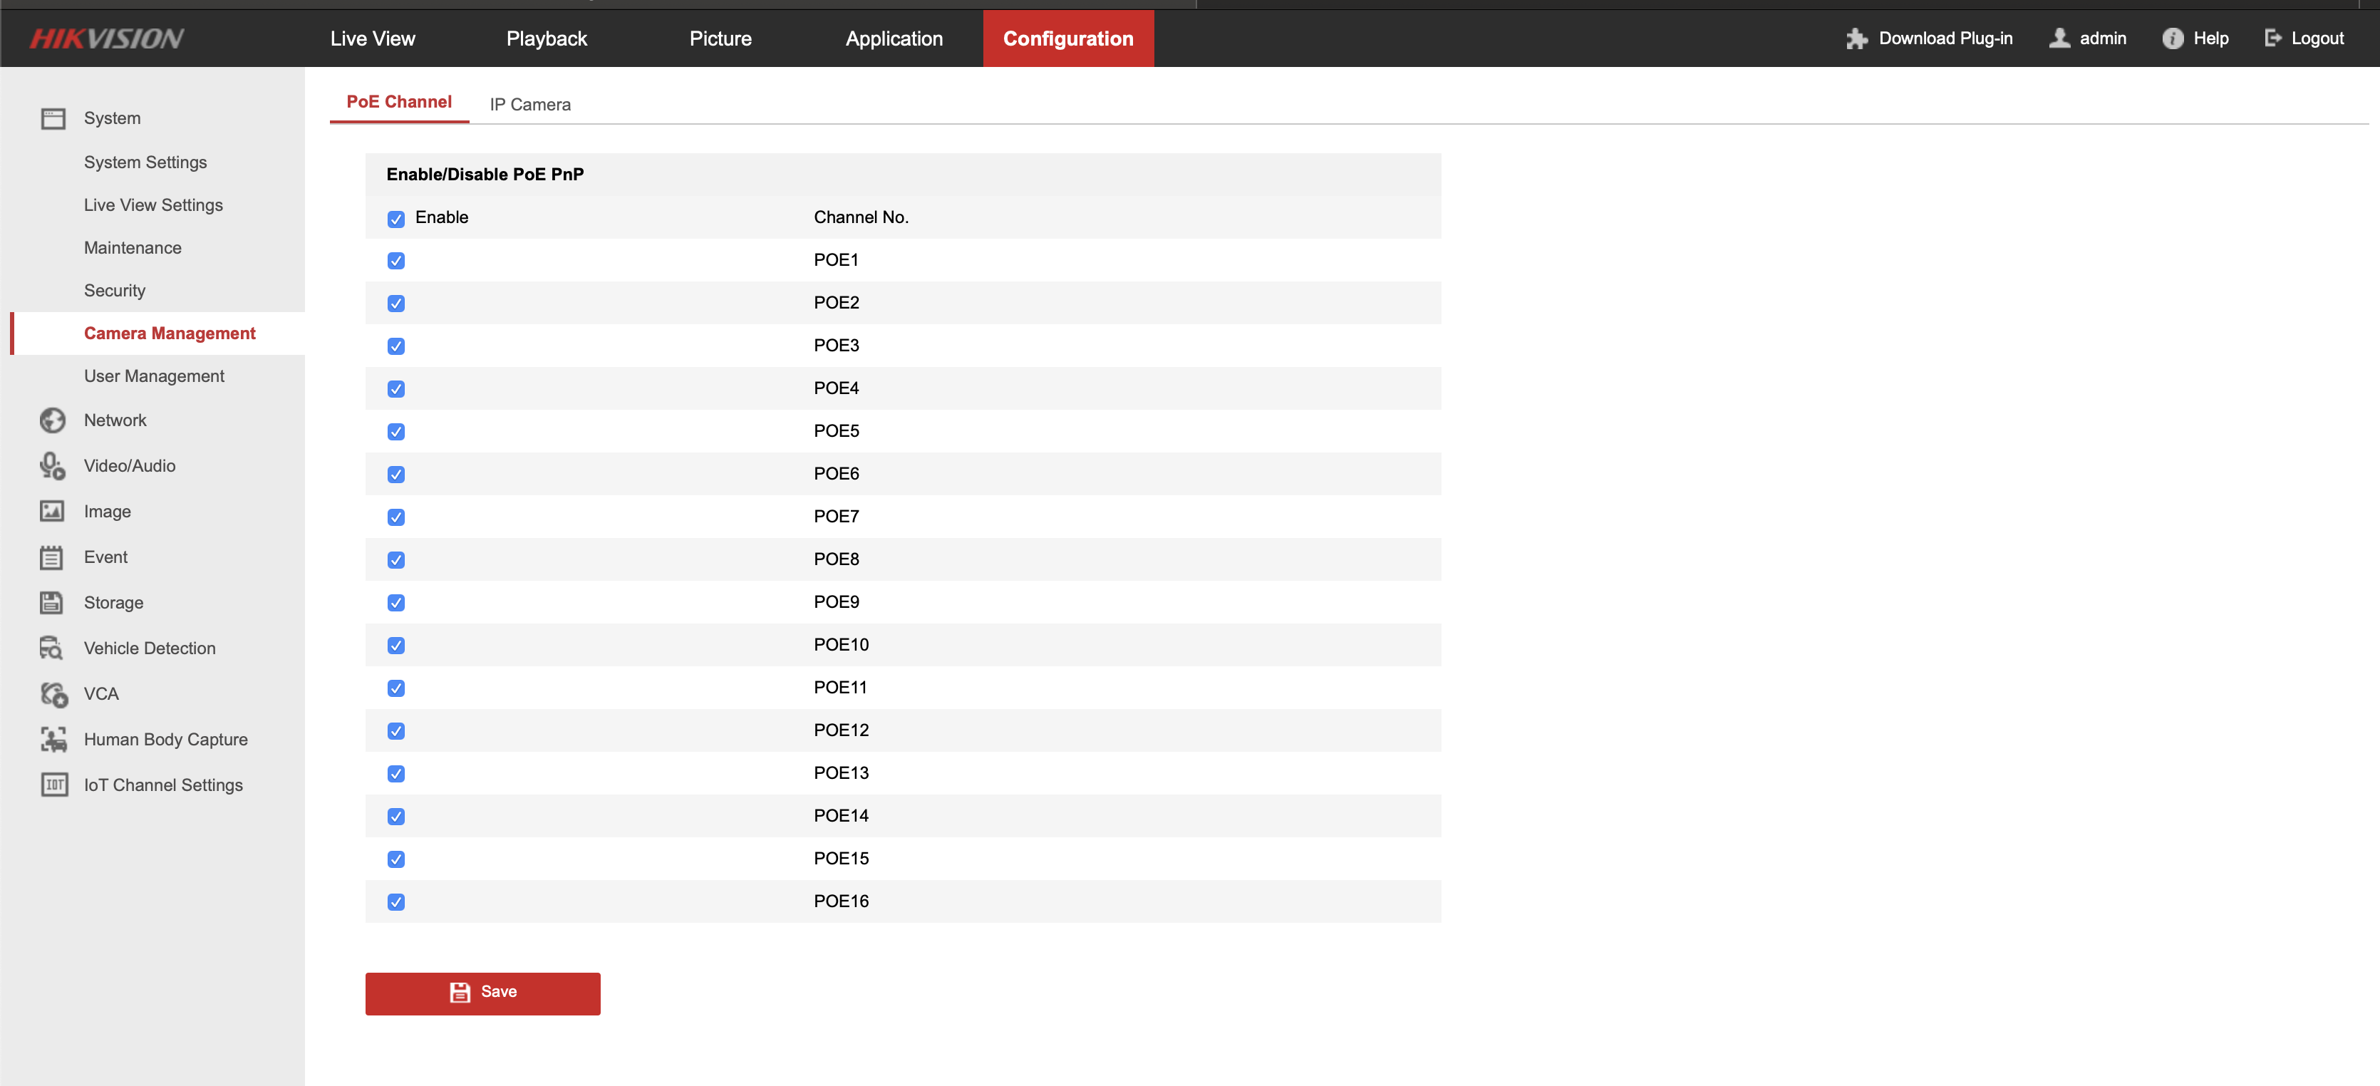Click the VCA sidebar icon
The image size is (2380, 1086).
[53, 694]
